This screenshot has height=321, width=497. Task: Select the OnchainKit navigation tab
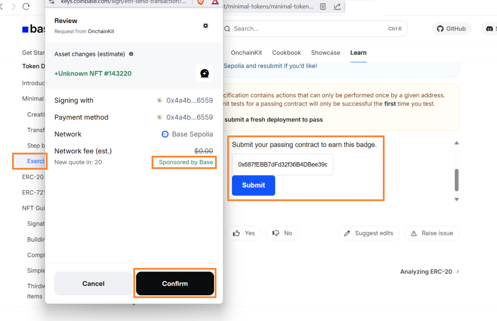(x=246, y=52)
